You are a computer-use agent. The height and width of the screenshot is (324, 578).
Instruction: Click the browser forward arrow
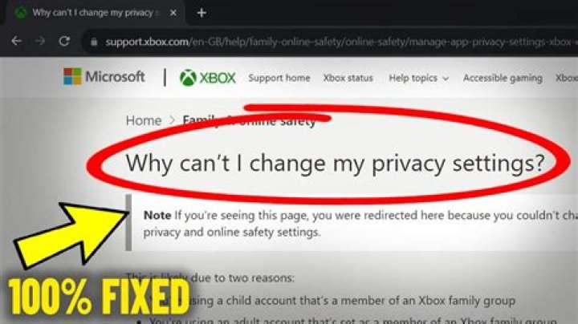click(x=40, y=41)
